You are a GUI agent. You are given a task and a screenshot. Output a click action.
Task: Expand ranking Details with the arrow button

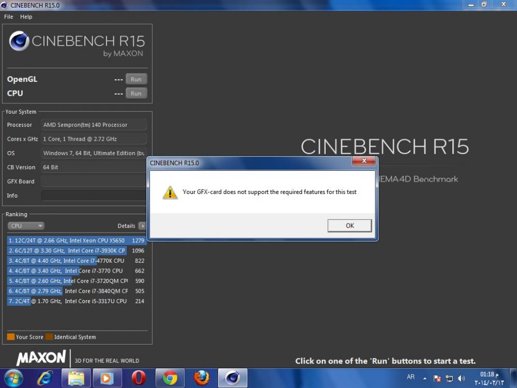click(x=142, y=226)
